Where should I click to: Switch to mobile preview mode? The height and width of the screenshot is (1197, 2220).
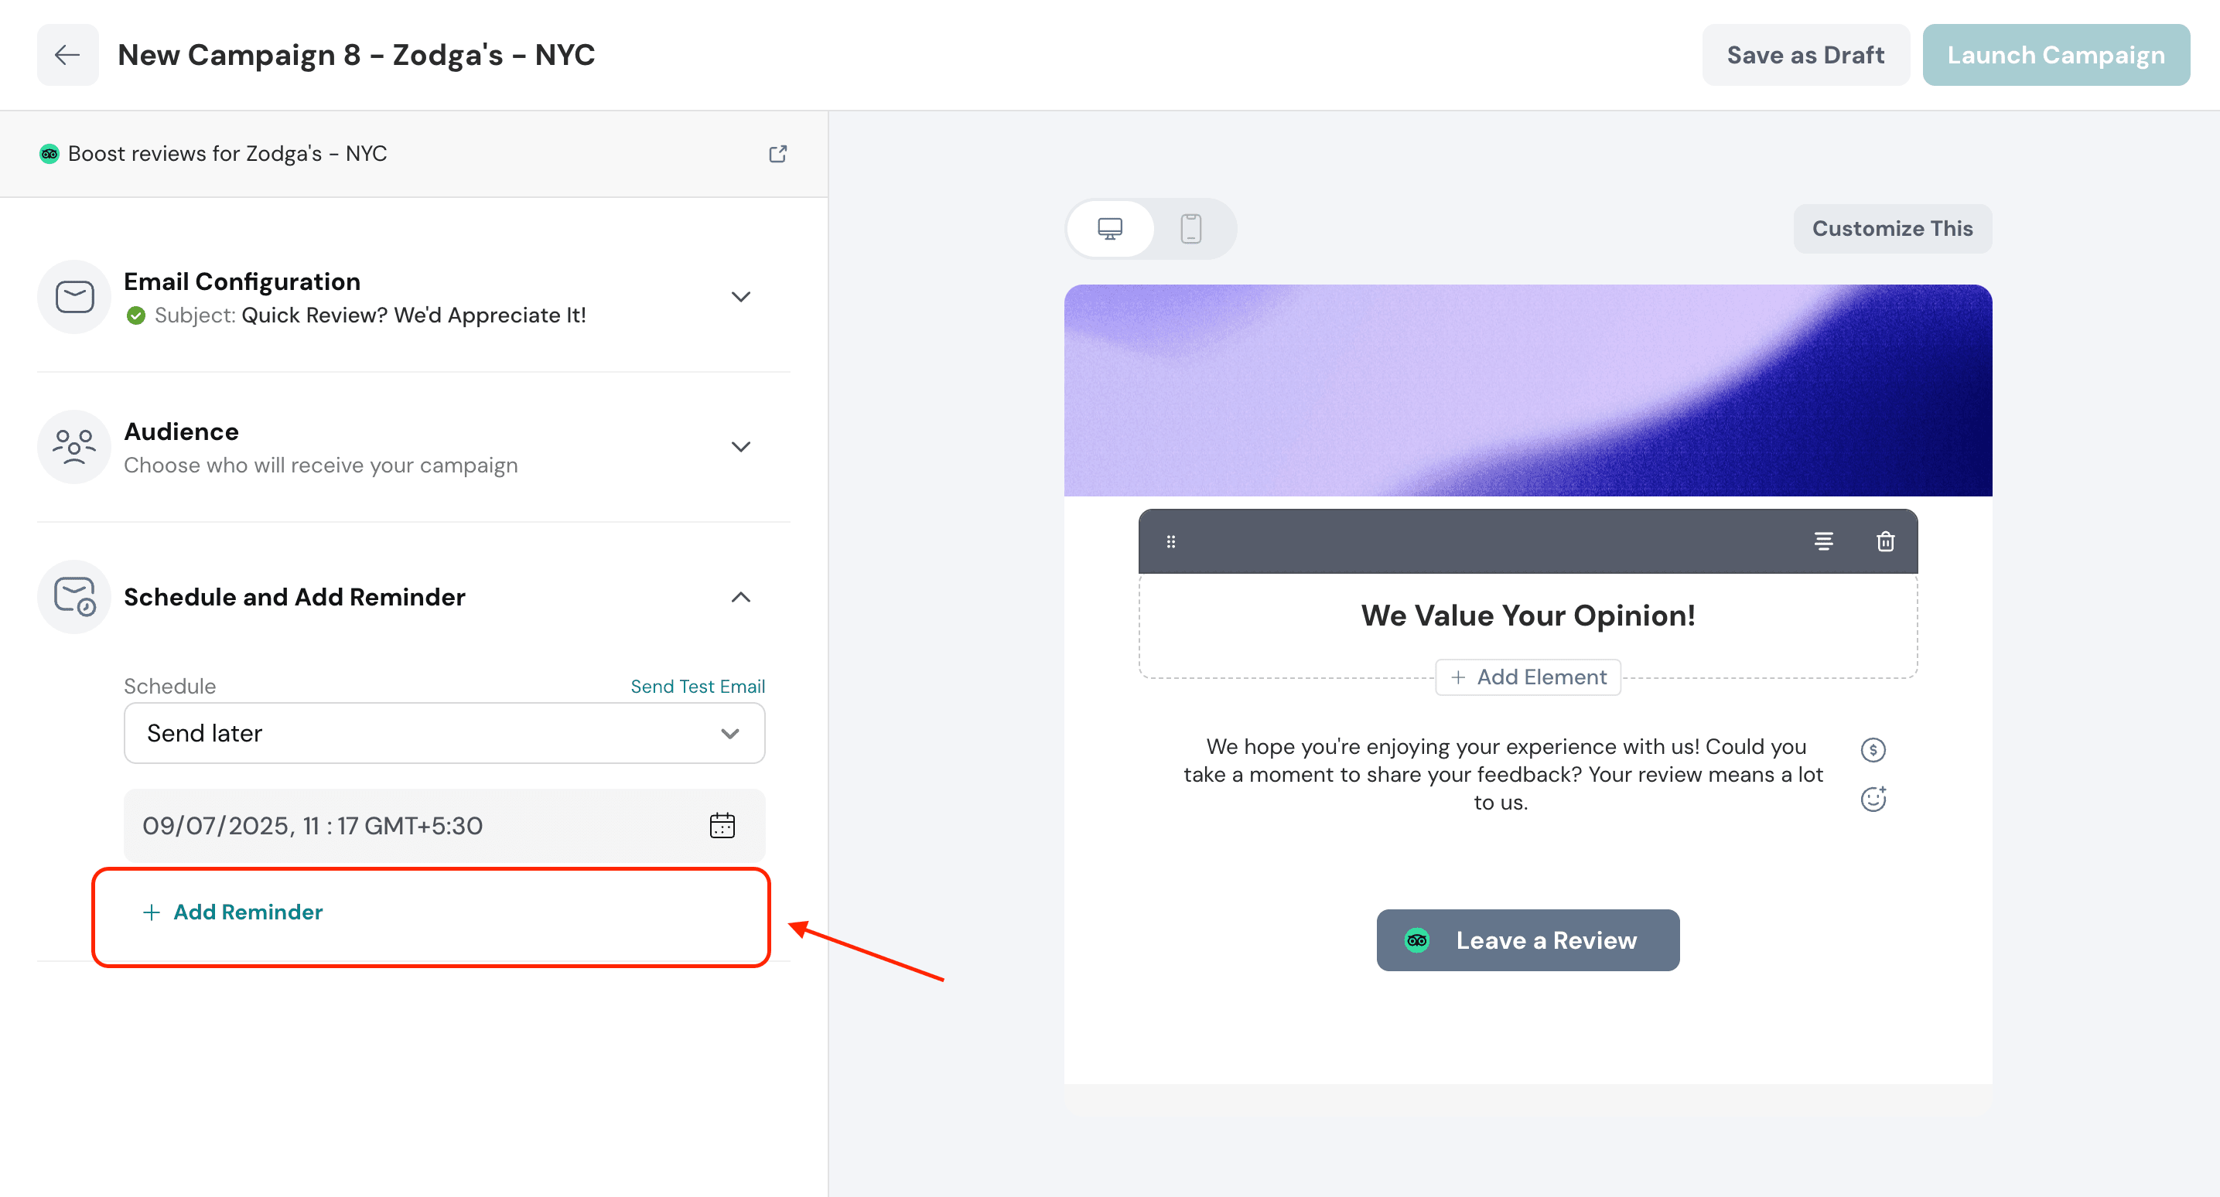coord(1190,228)
